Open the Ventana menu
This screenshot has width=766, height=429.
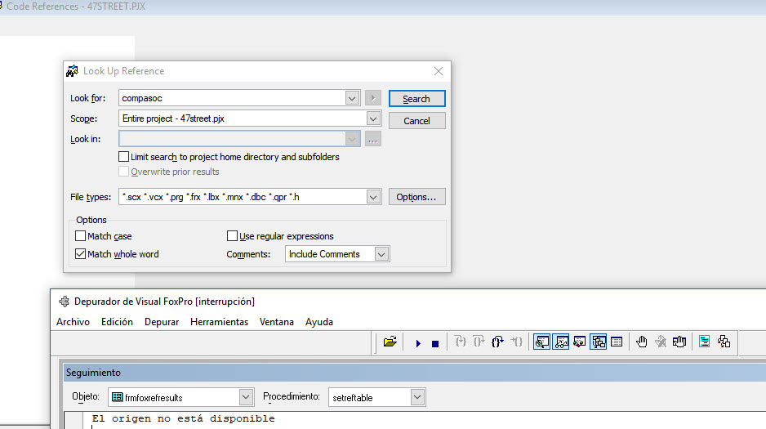(277, 322)
